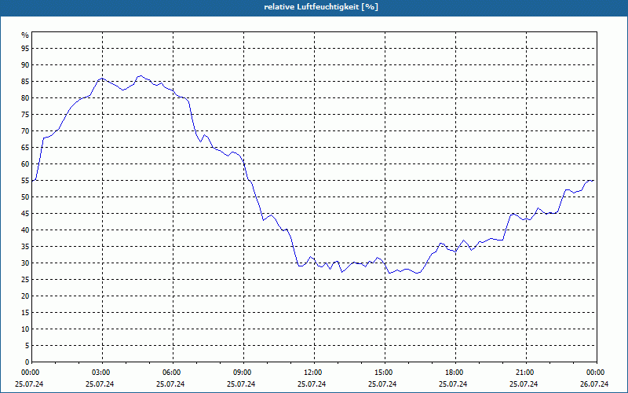Click the chart title 'relative Luftfeuchtigkeit [%]'
The height and width of the screenshot is (393, 628).
click(x=321, y=7)
